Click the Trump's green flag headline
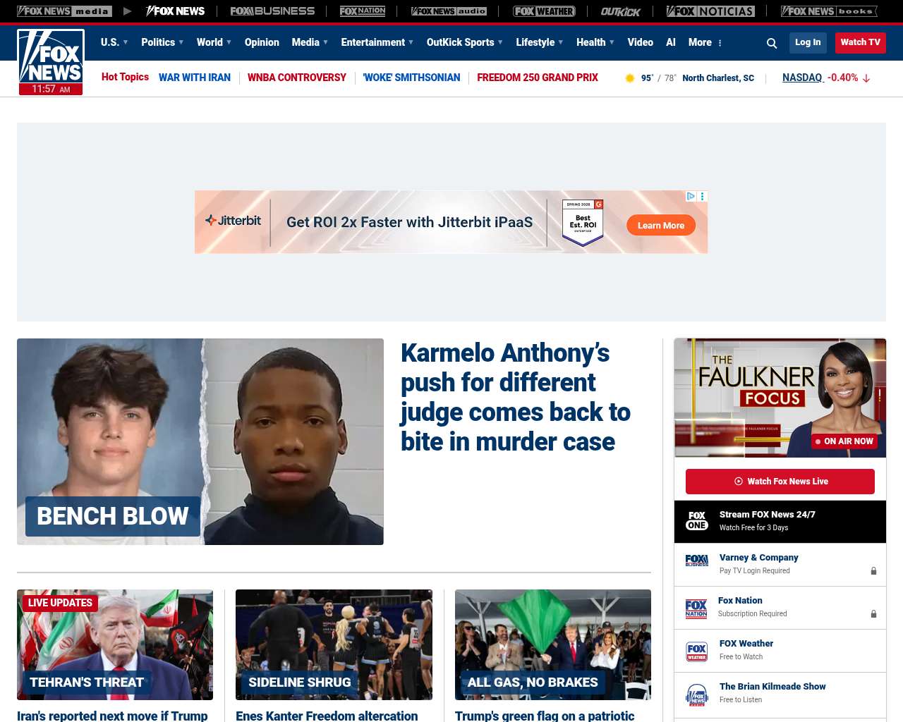Screen dimensions: 903x722 coord(545,716)
